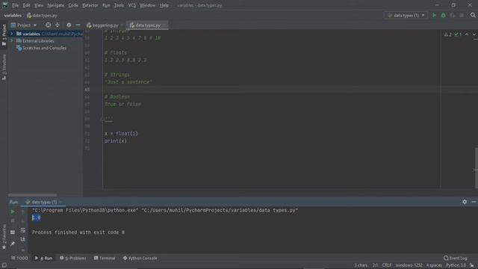The image size is (478, 269).
Task: Open the Navigate menu
Action: click(x=56, y=5)
